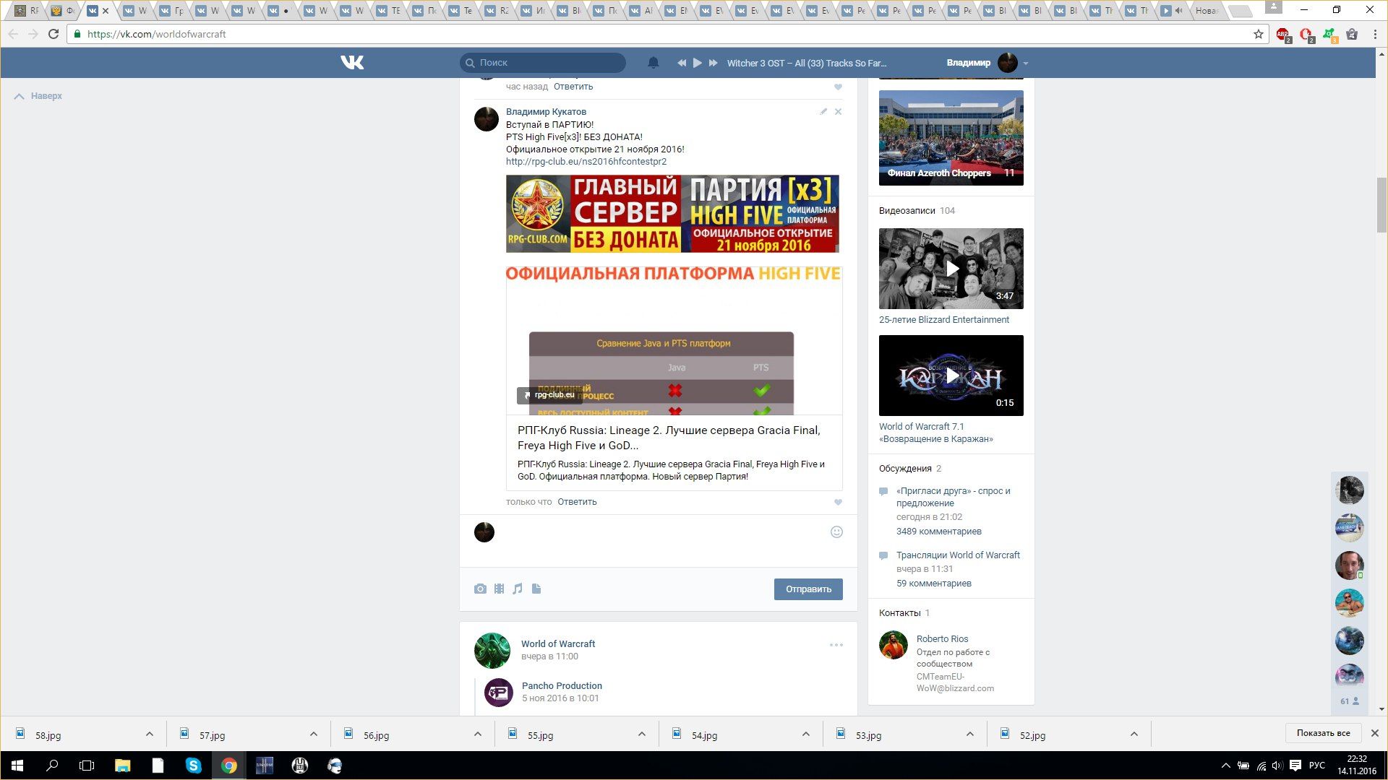The height and width of the screenshot is (780, 1388).
Task: Attach audio with music note icon
Action: click(x=518, y=589)
